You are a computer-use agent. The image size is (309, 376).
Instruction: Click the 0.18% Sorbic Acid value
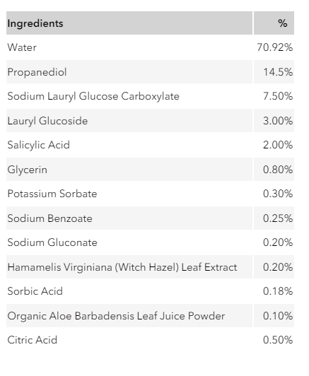pos(278,291)
